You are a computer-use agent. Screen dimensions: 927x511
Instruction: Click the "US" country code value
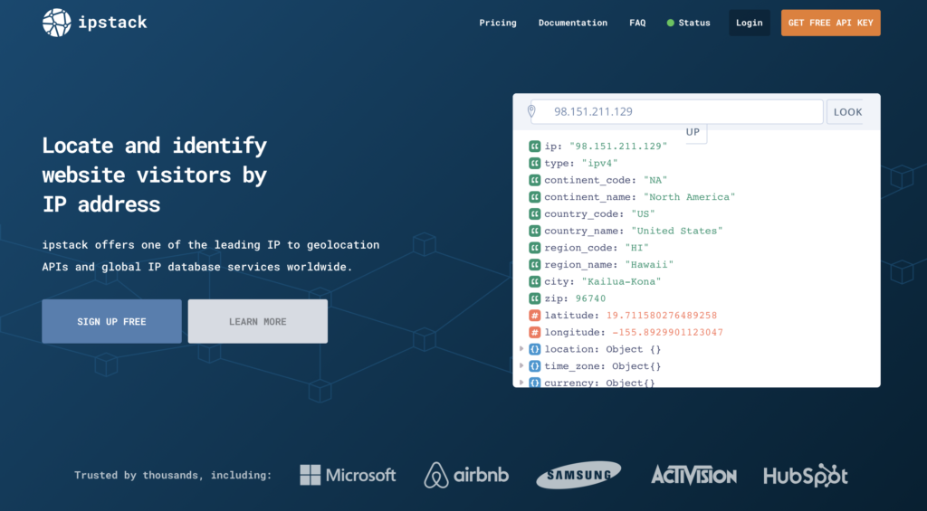point(643,213)
